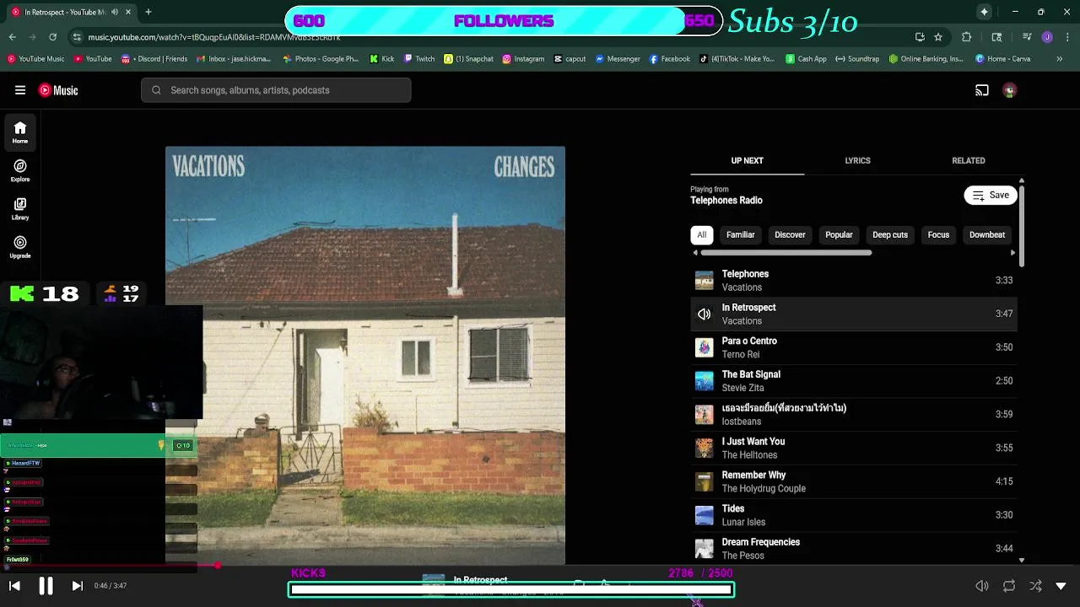Click the browser back arrow
1080x607 pixels.
pos(13,37)
